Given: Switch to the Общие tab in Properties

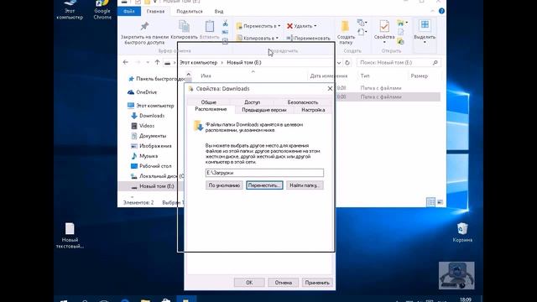Looking at the screenshot, I should point(209,102).
